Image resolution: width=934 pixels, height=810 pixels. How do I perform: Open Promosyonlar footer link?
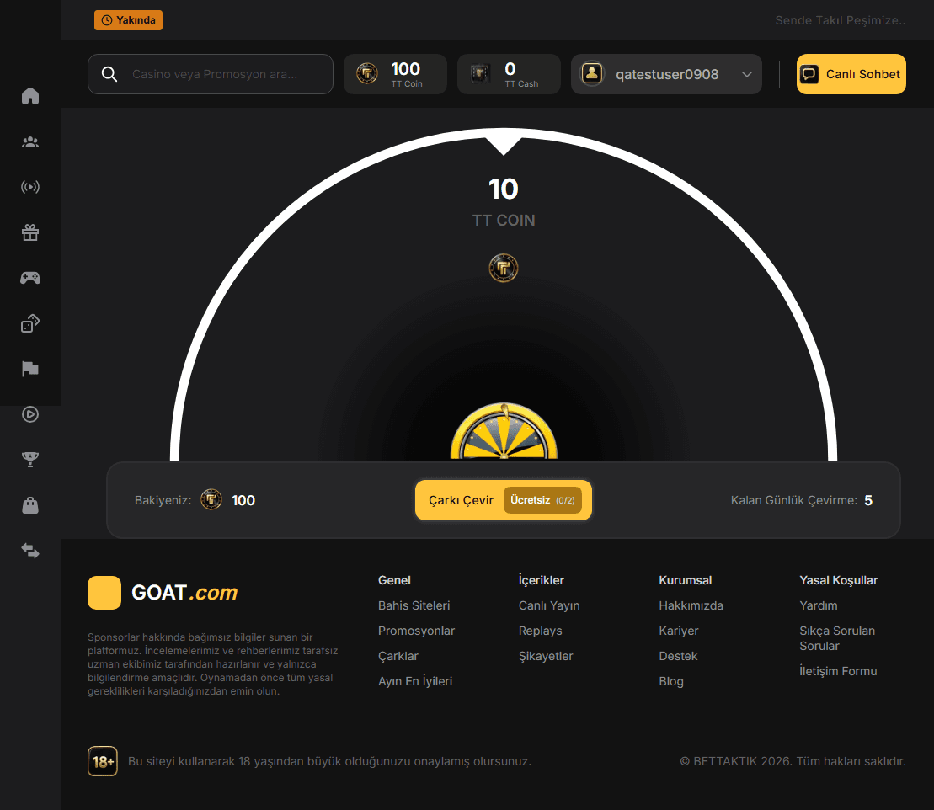[x=416, y=631]
